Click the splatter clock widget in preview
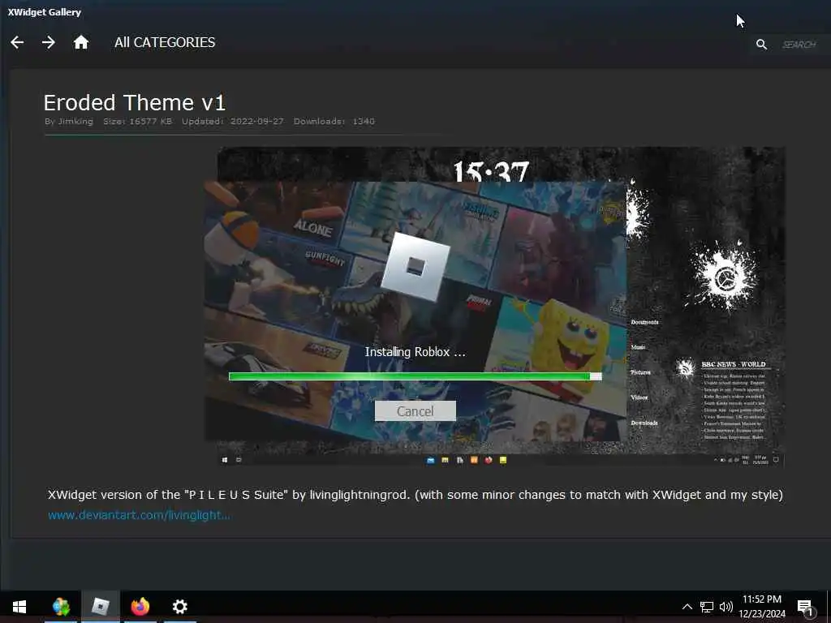 (x=724, y=277)
